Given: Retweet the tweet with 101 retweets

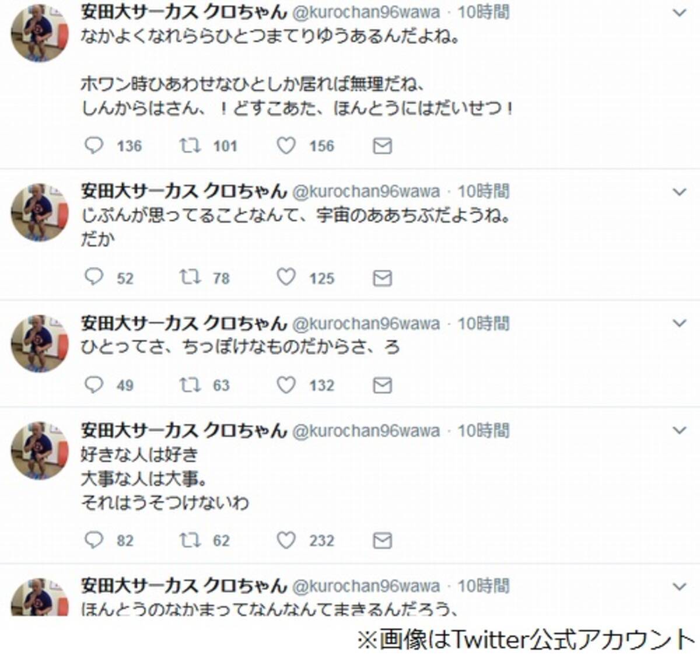Looking at the screenshot, I should (190, 145).
